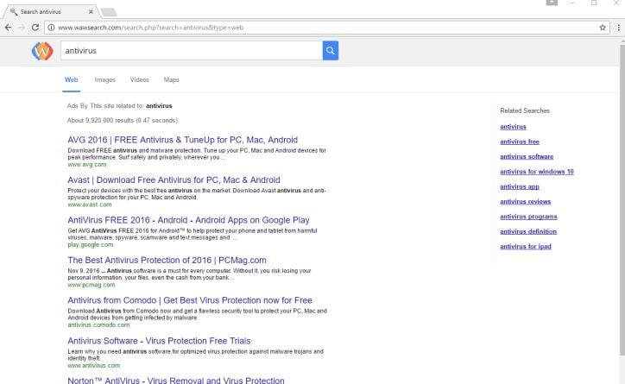
Task: Click related search 'antivirus for windows 10'
Action: click(536, 172)
